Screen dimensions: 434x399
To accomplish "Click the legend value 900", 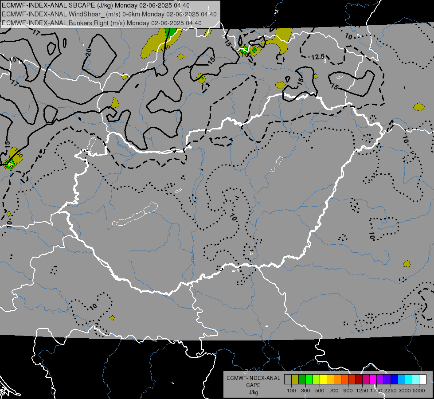I will point(348,391).
